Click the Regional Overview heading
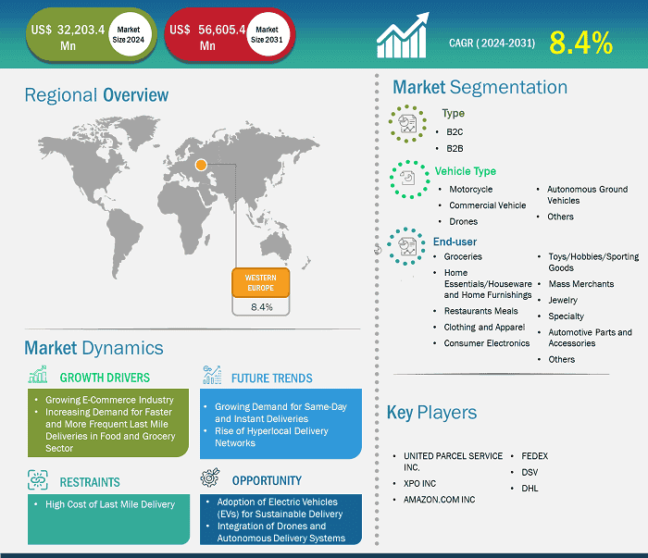The image size is (648, 558). tap(96, 95)
